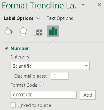Open the Fill & Line paint bucket tab
The image size is (104, 110).
tap(8, 31)
